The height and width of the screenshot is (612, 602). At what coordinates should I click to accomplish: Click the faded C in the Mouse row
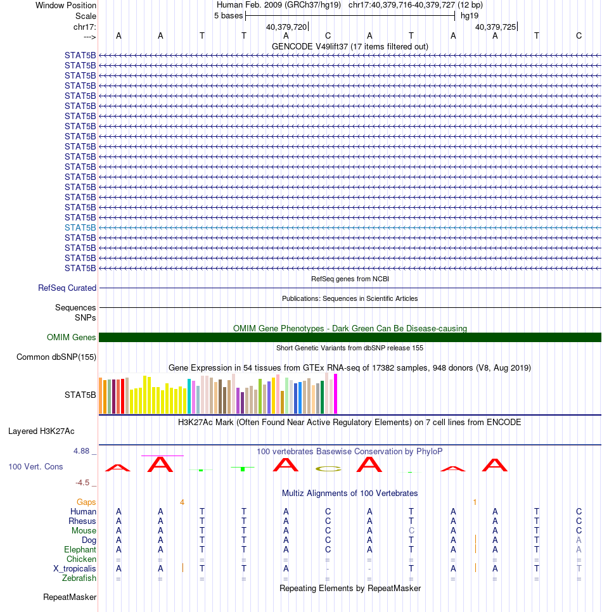pyautogui.click(x=411, y=531)
